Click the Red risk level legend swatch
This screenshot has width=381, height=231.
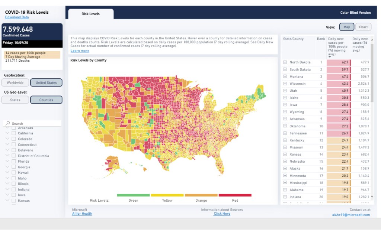click(x=235, y=195)
